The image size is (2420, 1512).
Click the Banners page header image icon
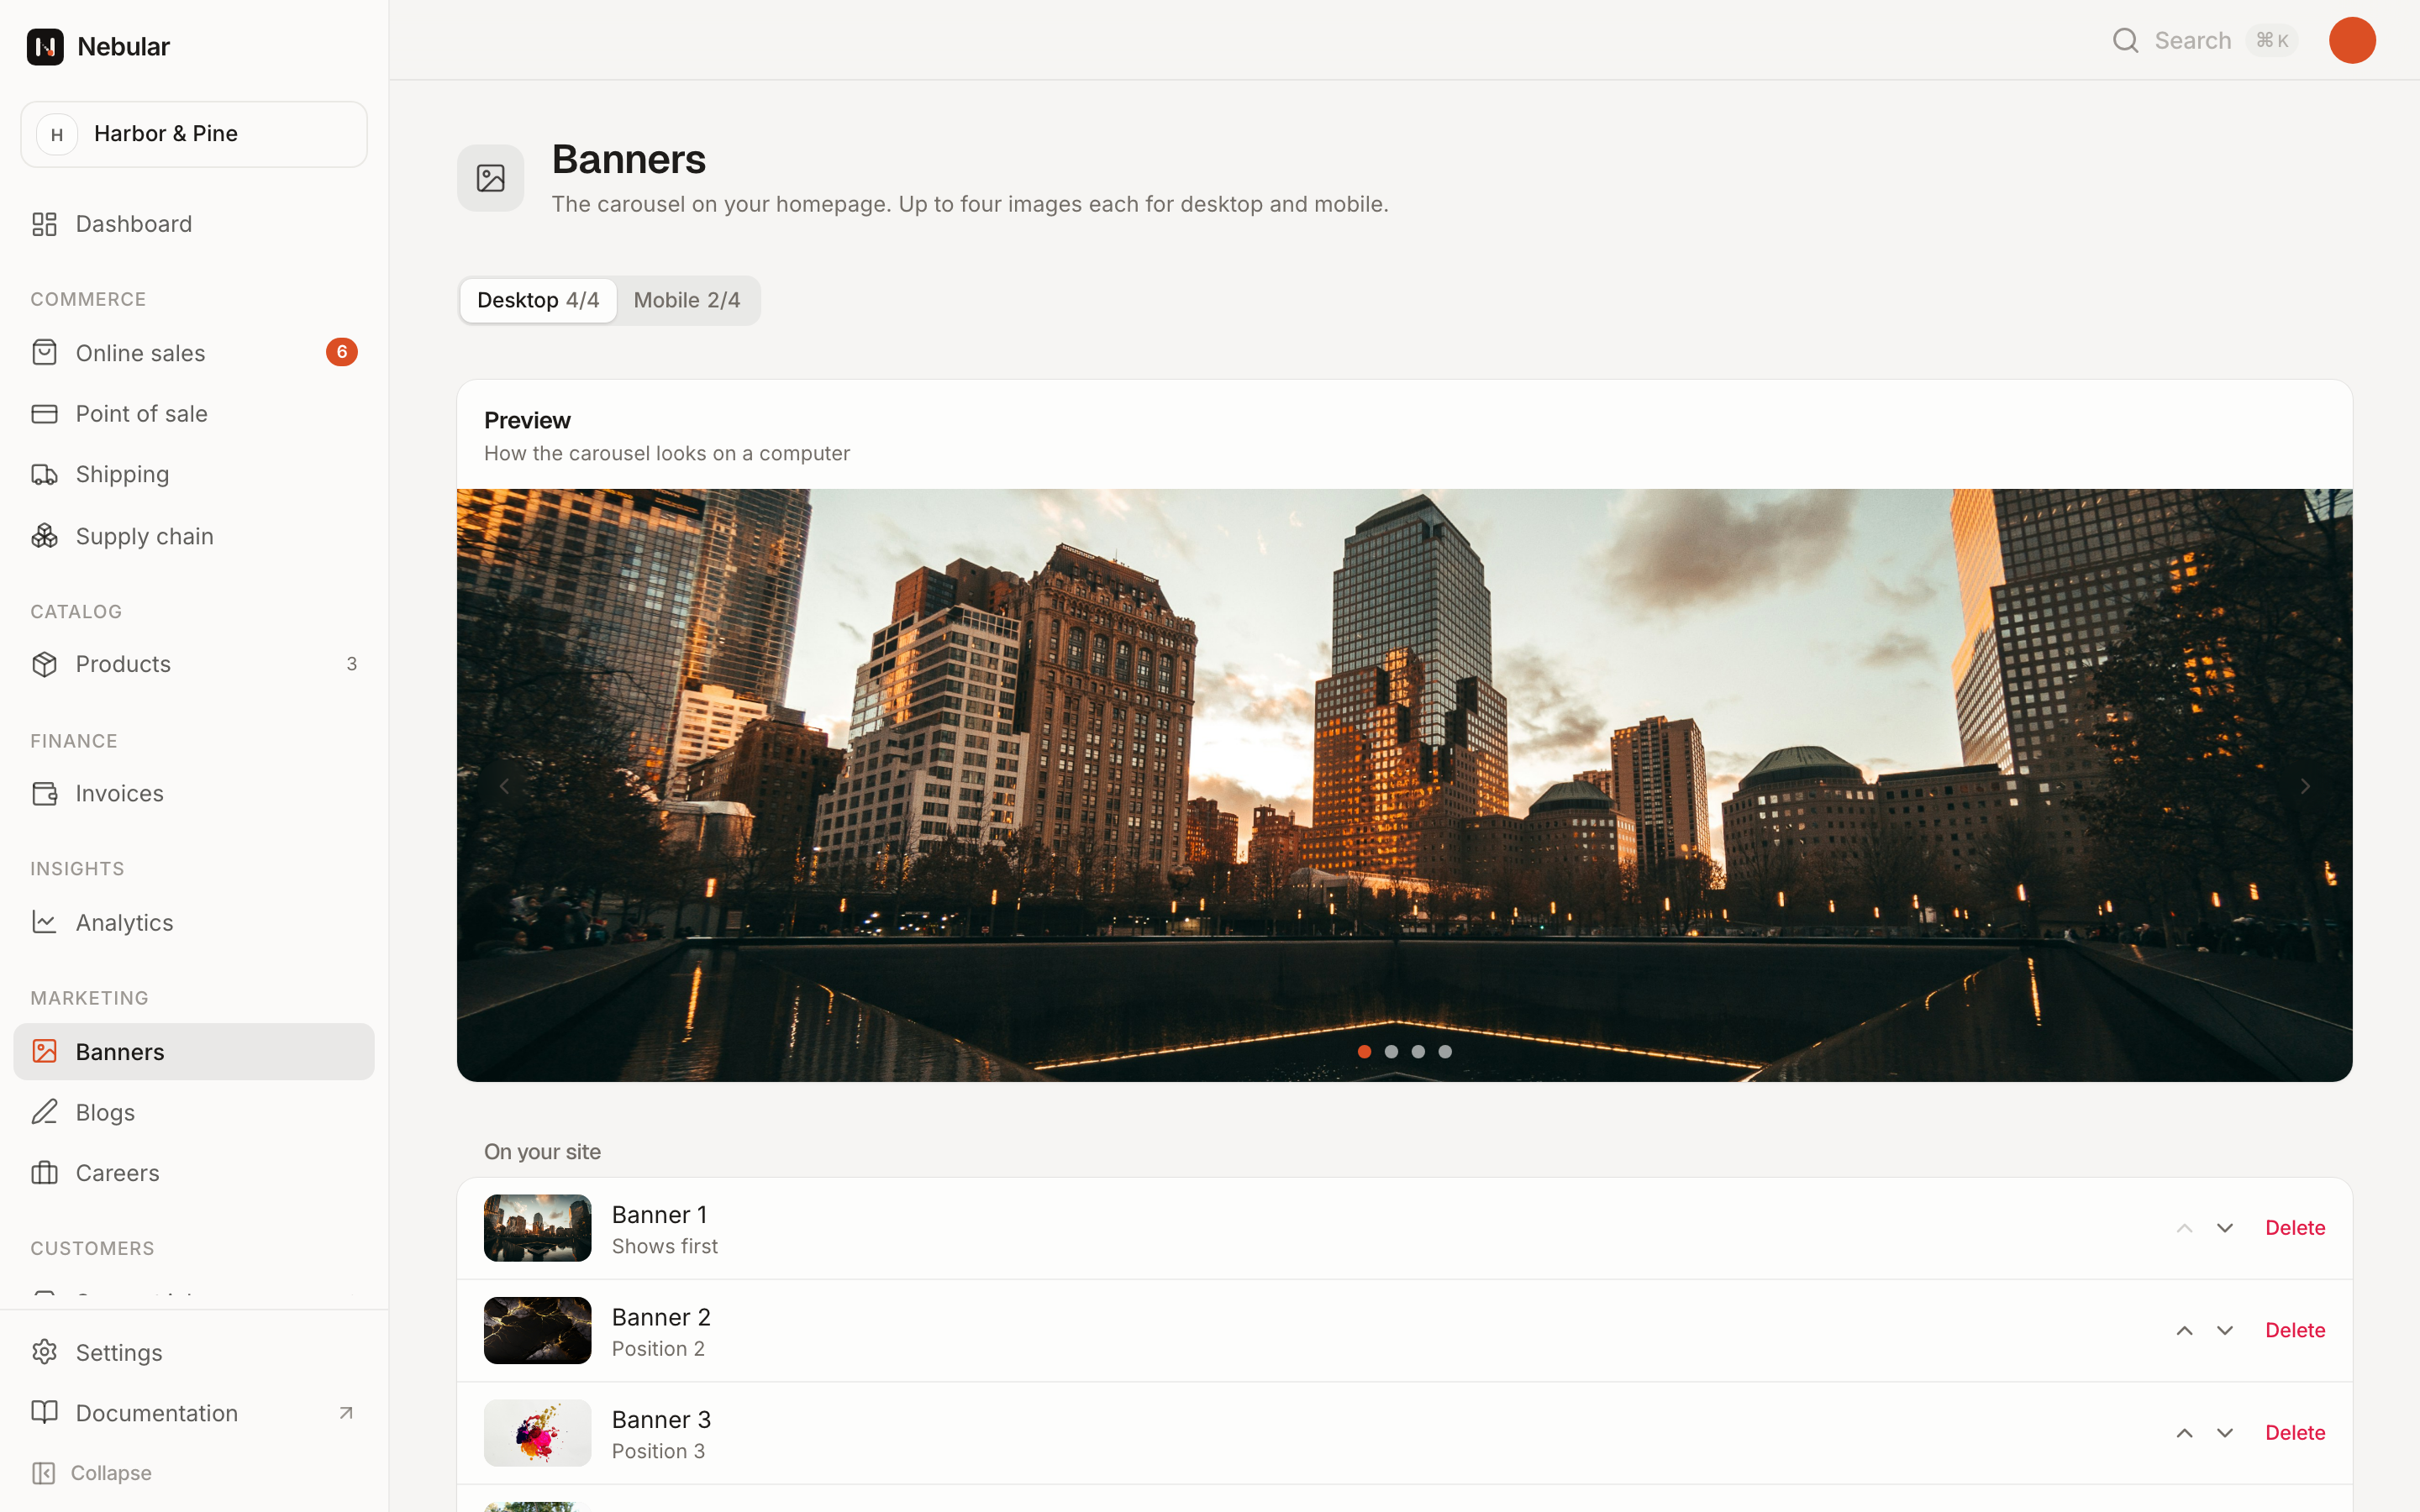(x=491, y=178)
